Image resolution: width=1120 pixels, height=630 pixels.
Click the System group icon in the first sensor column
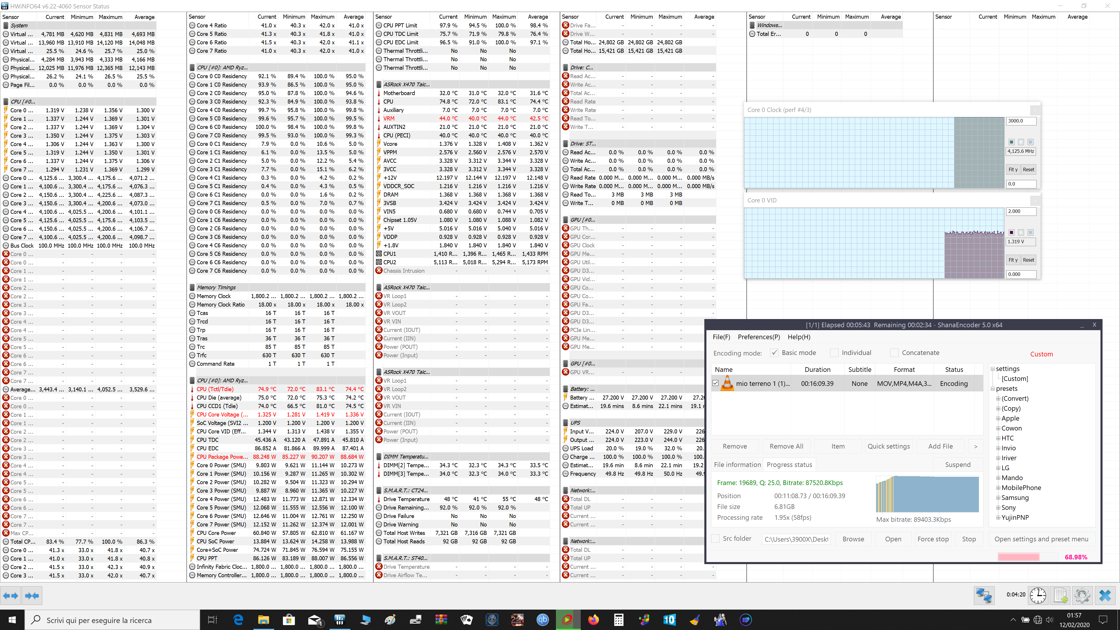tap(6, 25)
